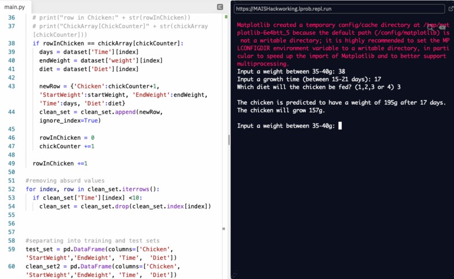Screen dimensions: 454x279
Task: Click the "diet = dataset['Diet'][index]" line
Action: pos(89,69)
